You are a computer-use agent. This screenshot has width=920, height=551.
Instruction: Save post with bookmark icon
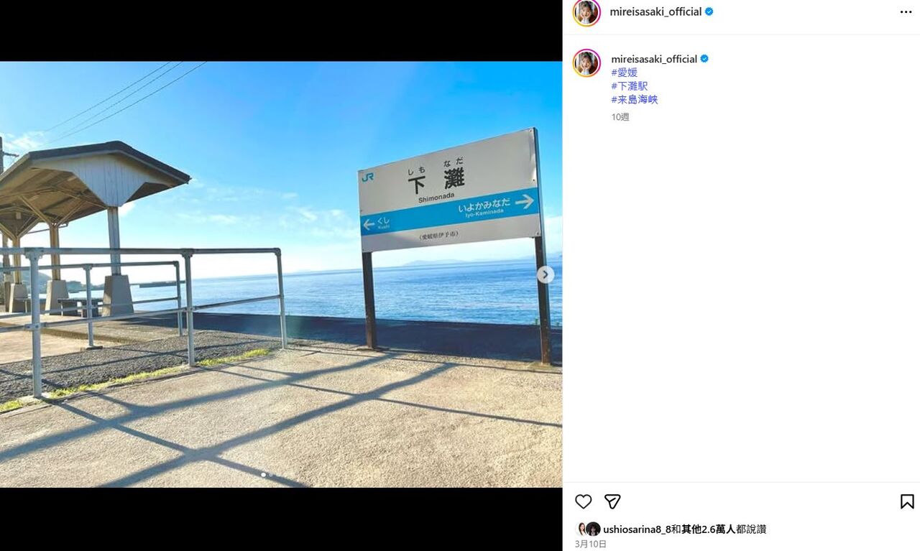pyautogui.click(x=907, y=501)
